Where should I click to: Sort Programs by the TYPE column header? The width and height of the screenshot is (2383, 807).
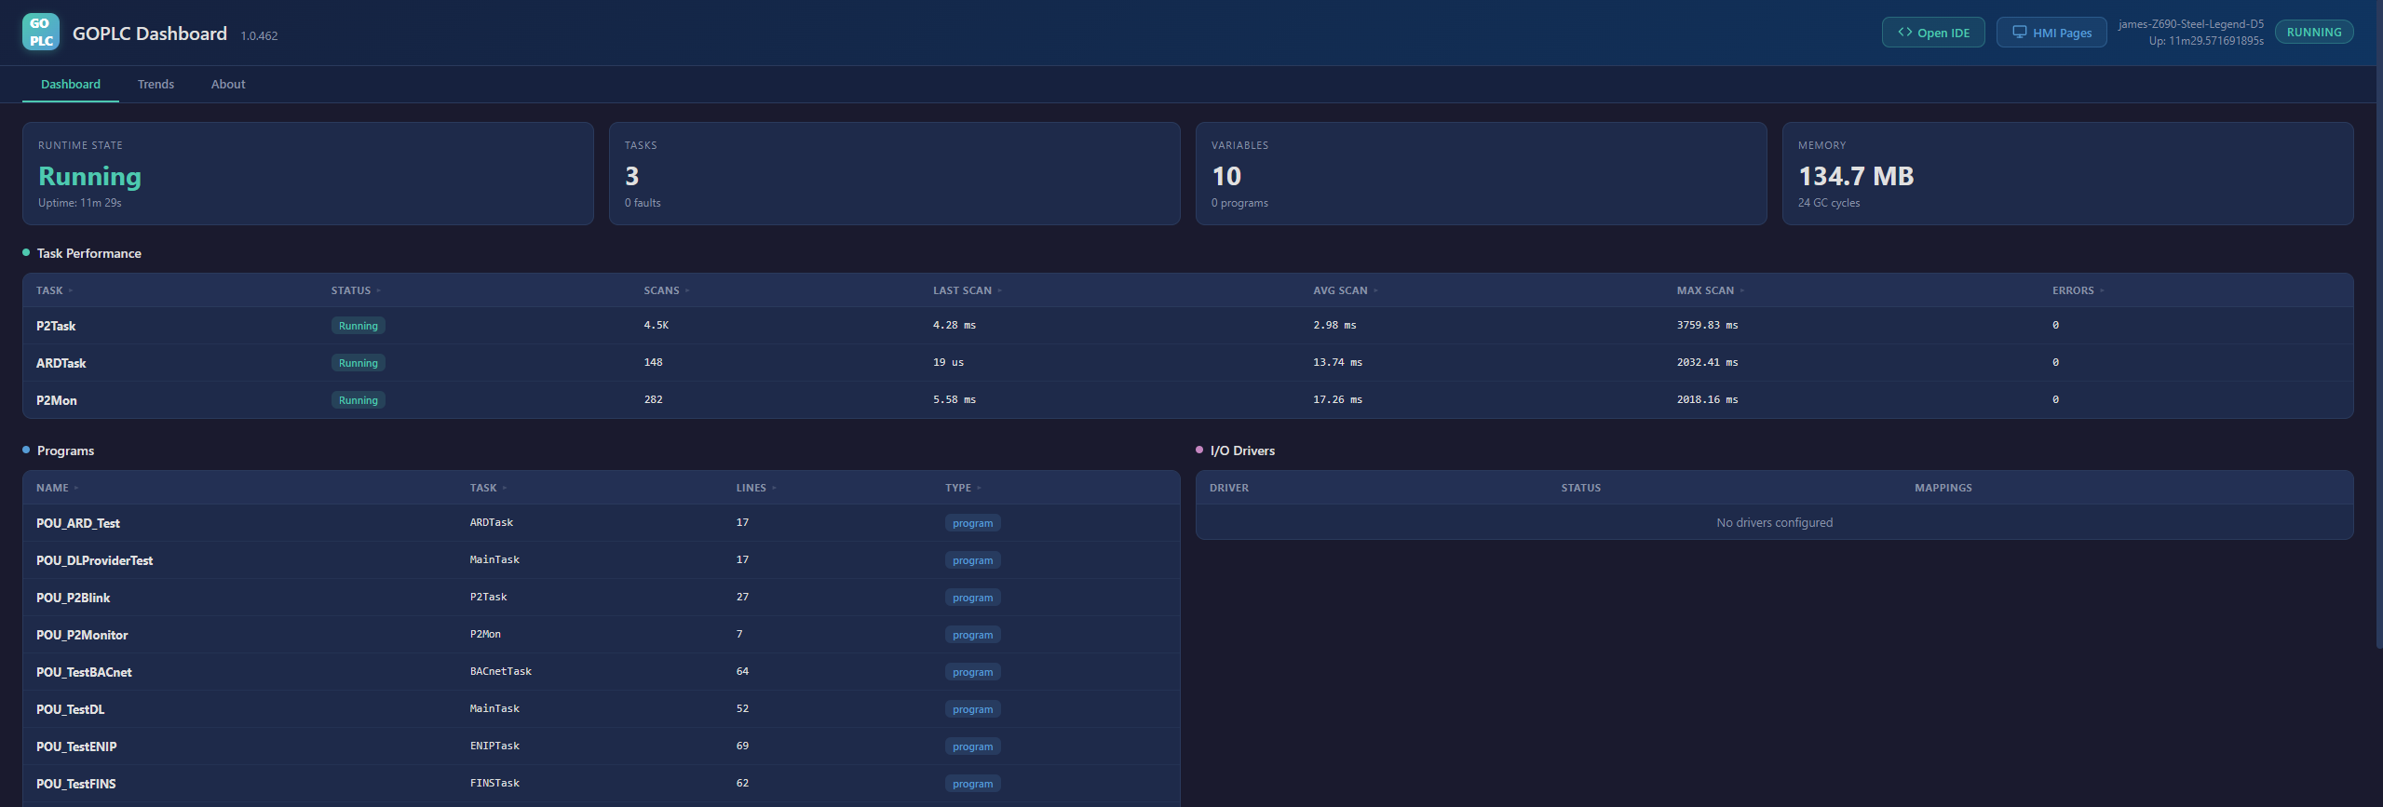pos(963,488)
